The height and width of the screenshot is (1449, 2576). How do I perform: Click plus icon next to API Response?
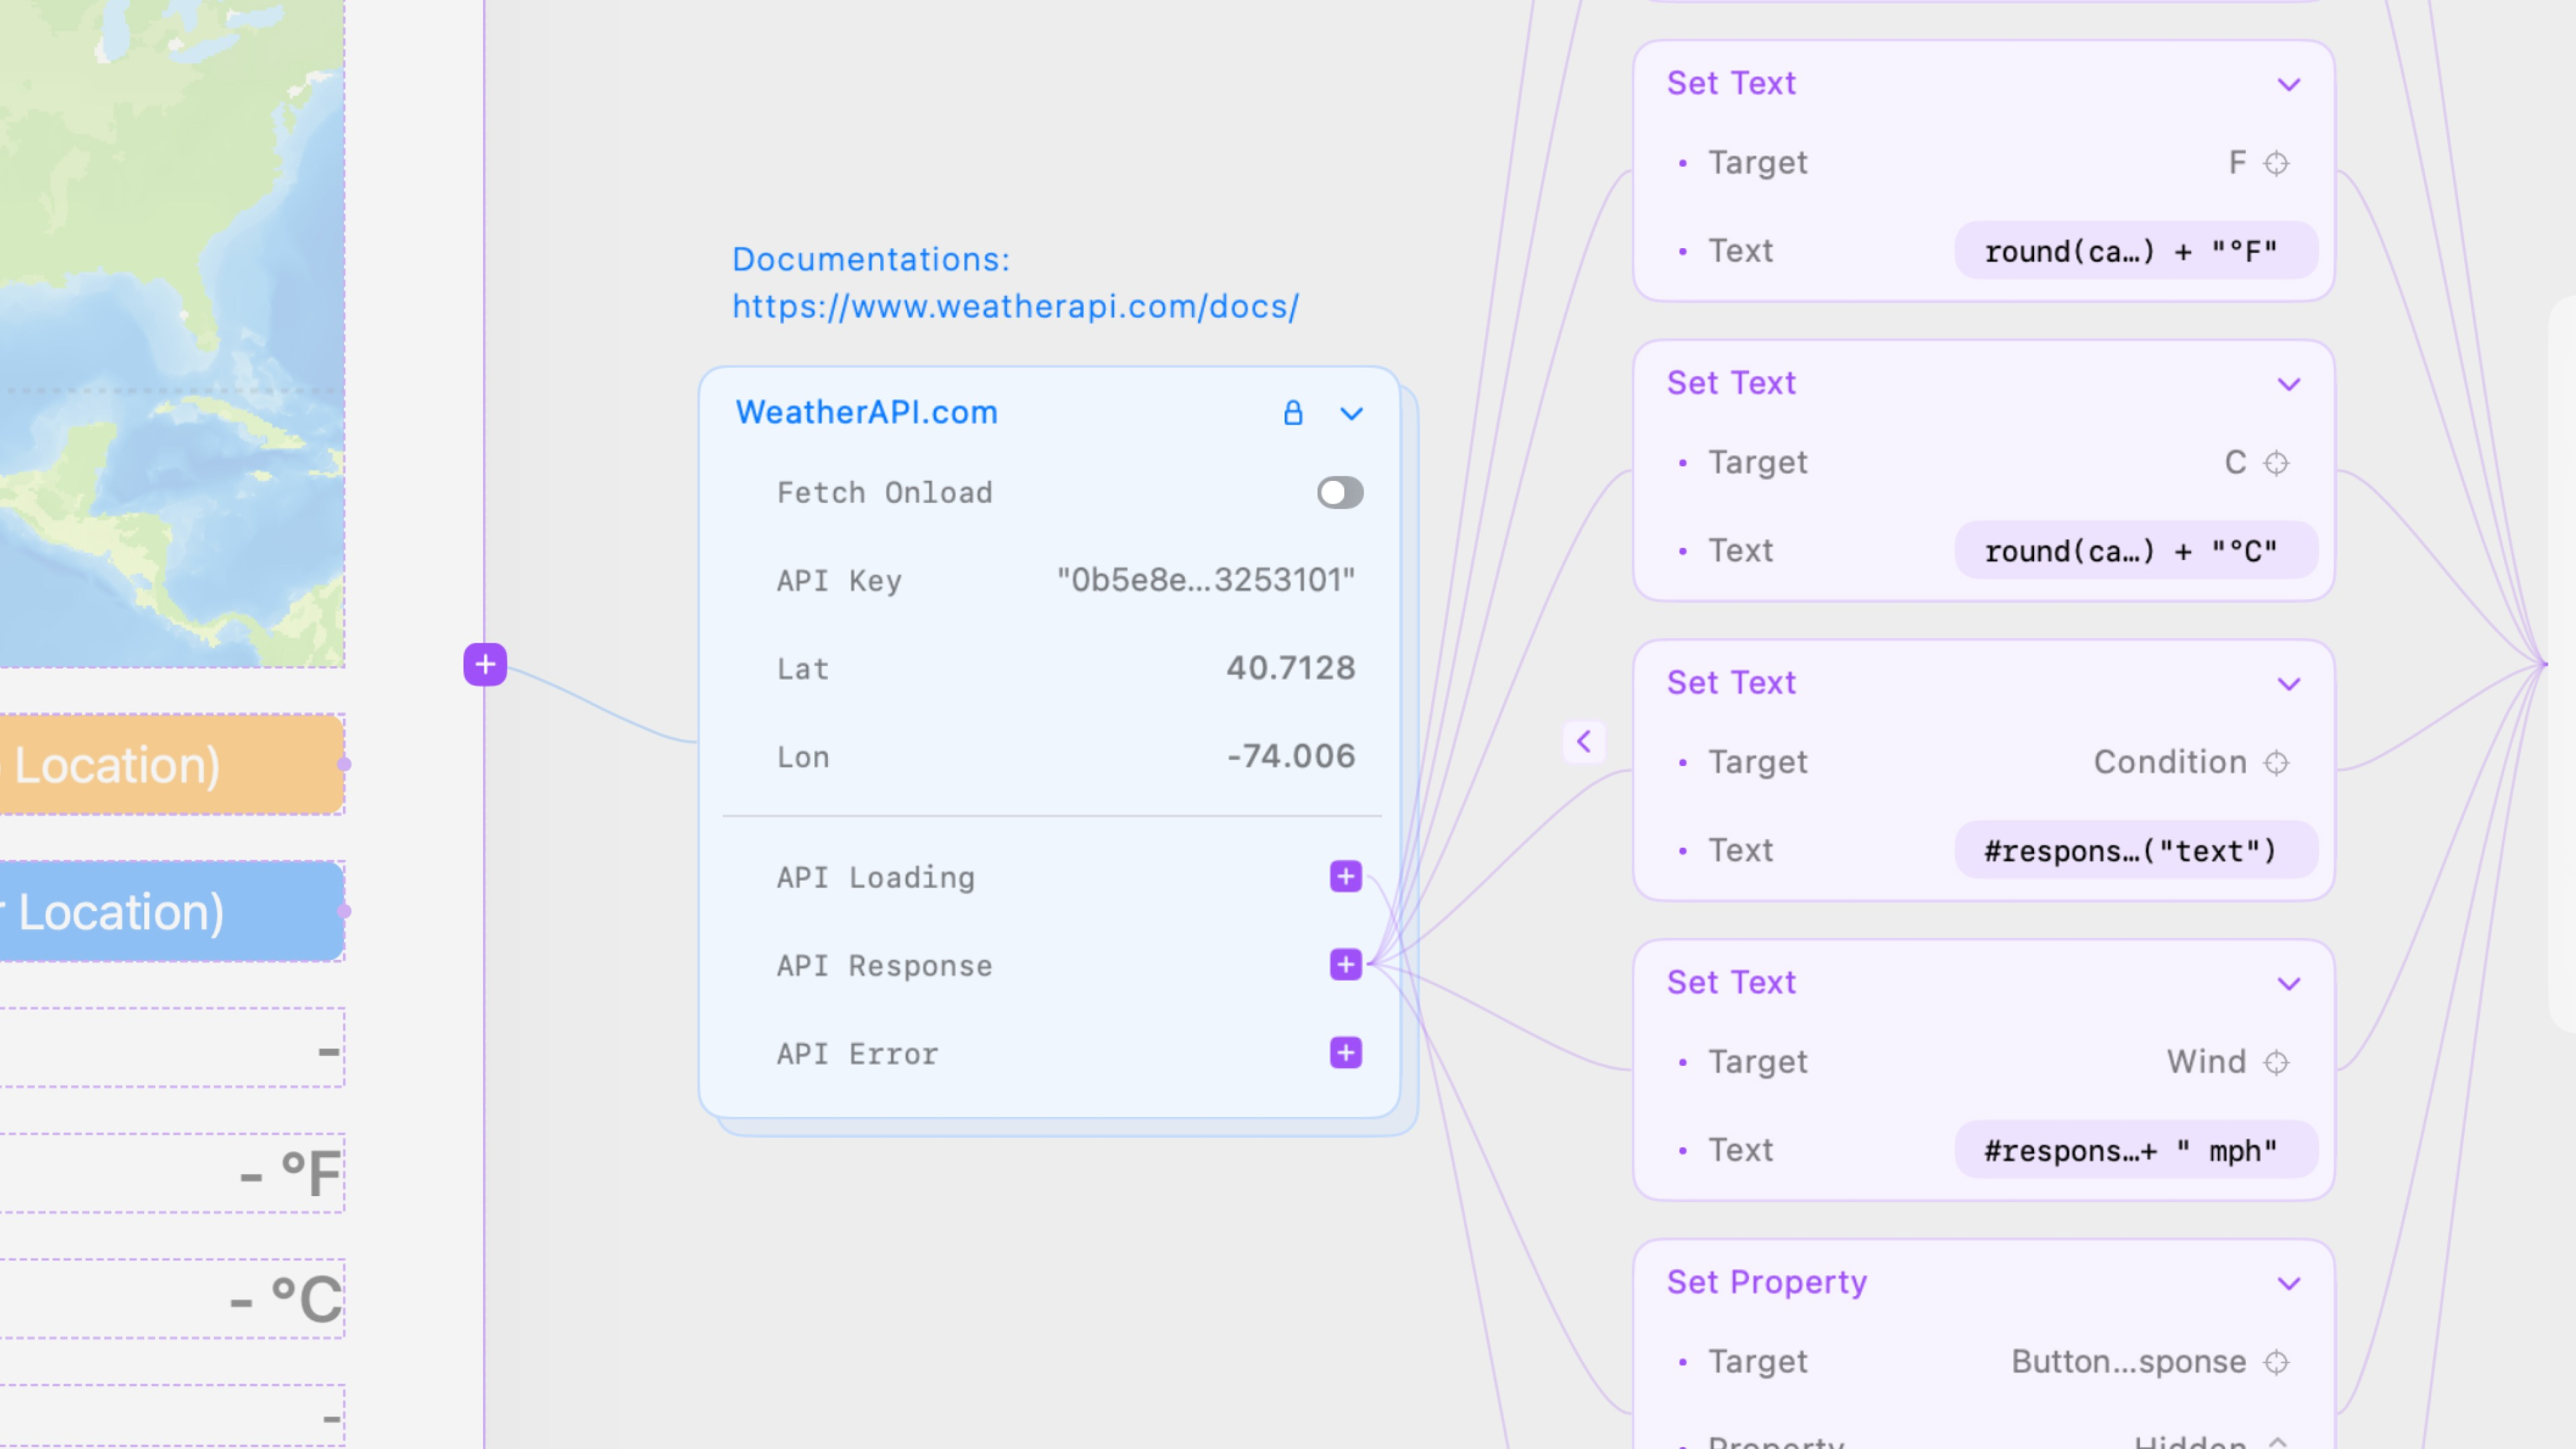click(1345, 965)
